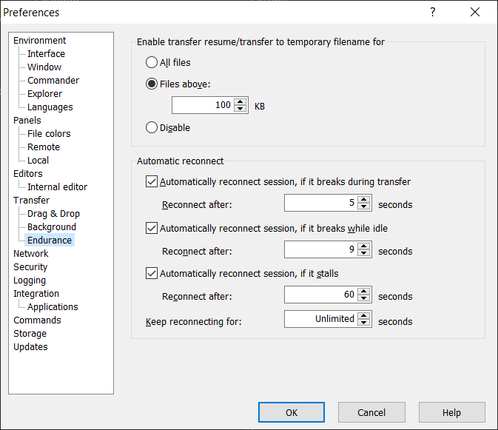Viewport: 498px width, 430px height.
Task: Click the question mark help icon in title bar
Action: [x=433, y=12]
